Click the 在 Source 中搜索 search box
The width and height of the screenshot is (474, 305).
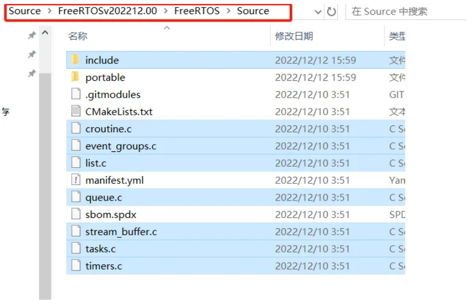click(x=407, y=11)
